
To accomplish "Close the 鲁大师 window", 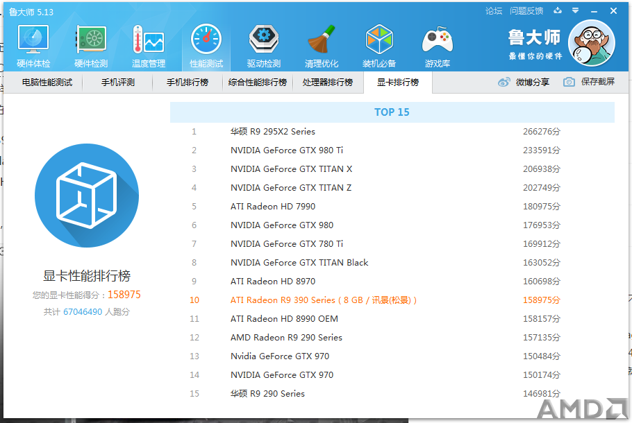I will (613, 11).
